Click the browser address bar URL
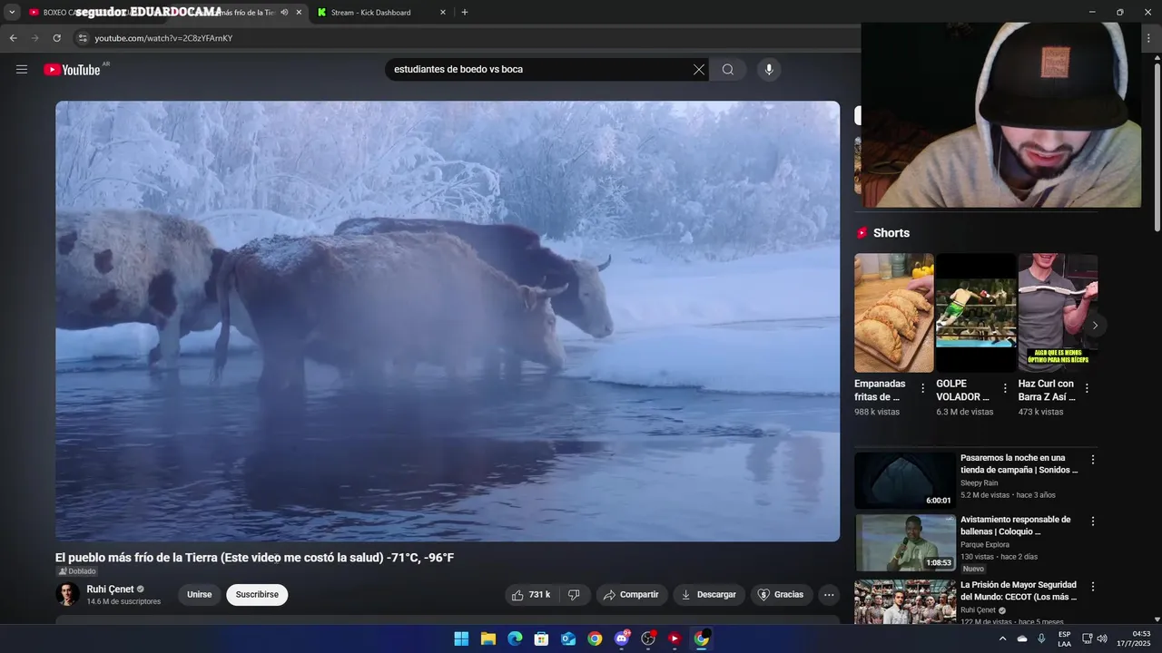 (163, 38)
